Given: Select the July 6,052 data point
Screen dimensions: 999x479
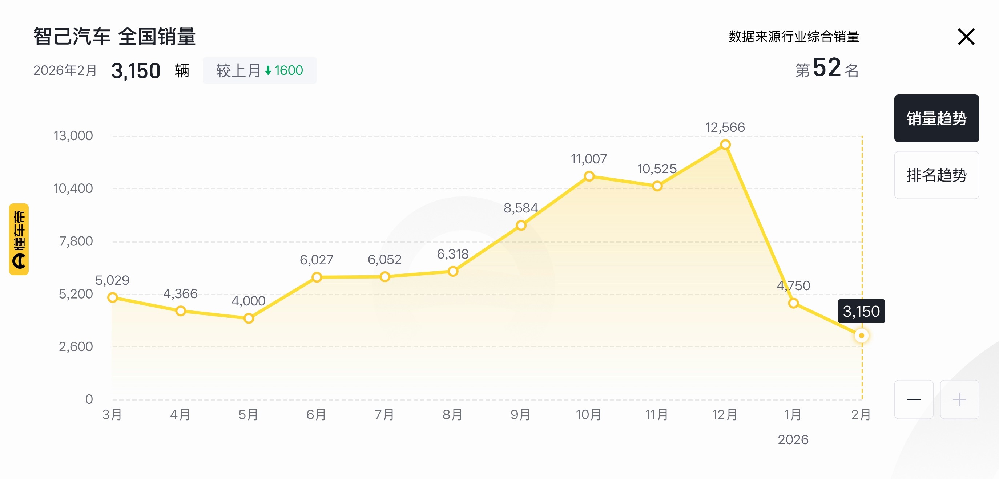Looking at the screenshot, I should tap(385, 277).
